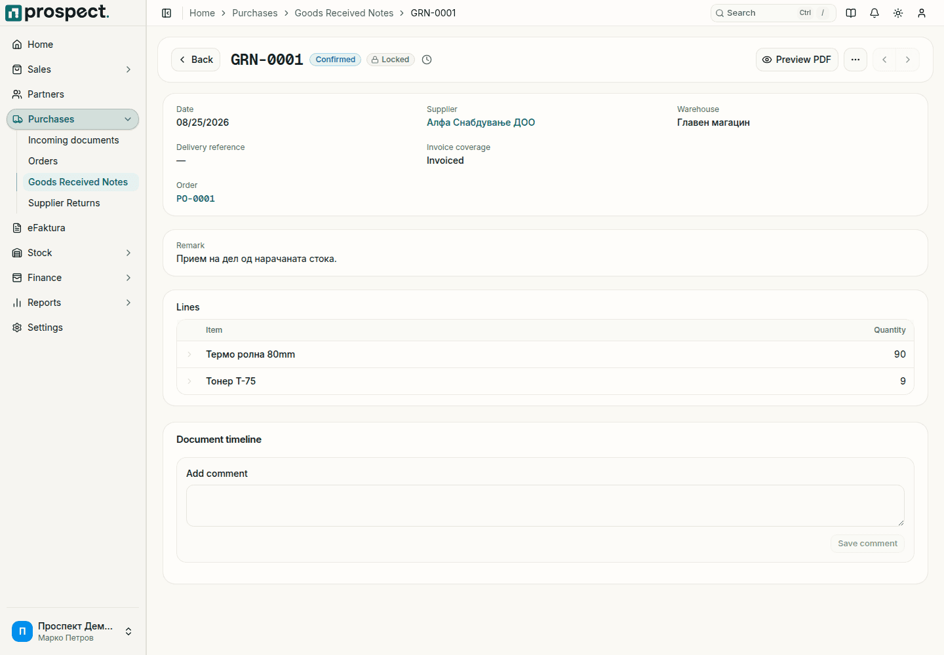This screenshot has height=655, width=944.
Task: Toggle light/dark theme sun icon
Action: (x=898, y=13)
